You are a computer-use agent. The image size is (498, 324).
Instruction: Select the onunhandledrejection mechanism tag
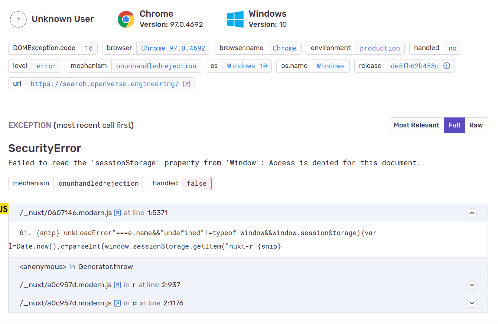[156, 66]
